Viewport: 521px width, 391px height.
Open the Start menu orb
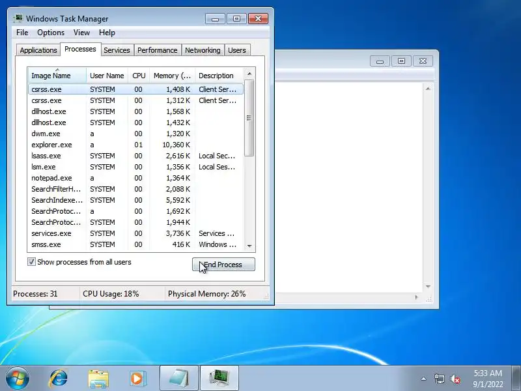tap(18, 378)
